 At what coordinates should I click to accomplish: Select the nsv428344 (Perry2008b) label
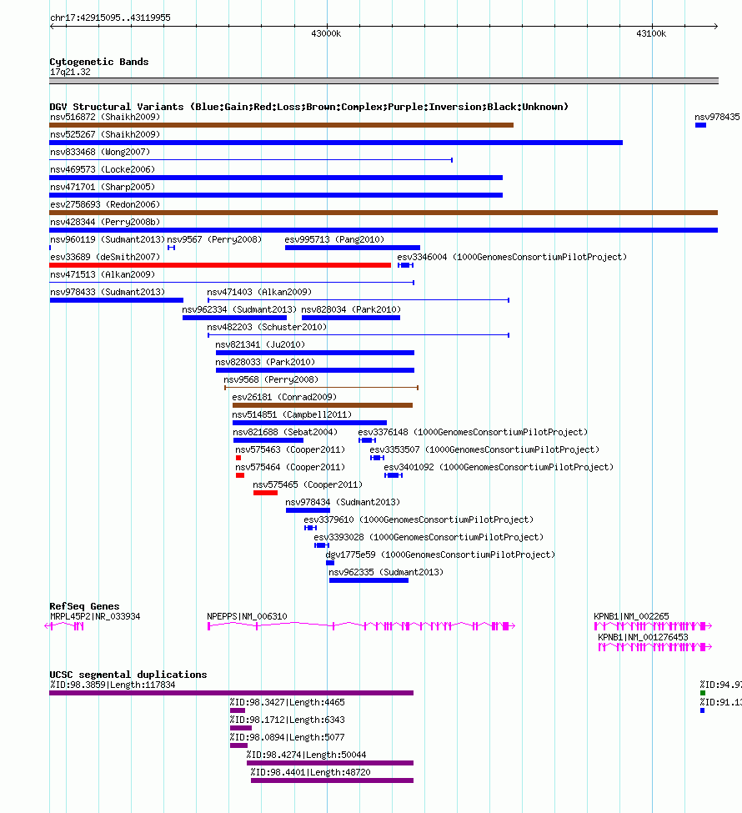[105, 222]
